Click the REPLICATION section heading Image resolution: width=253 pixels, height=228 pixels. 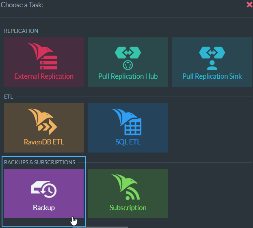tap(21, 31)
